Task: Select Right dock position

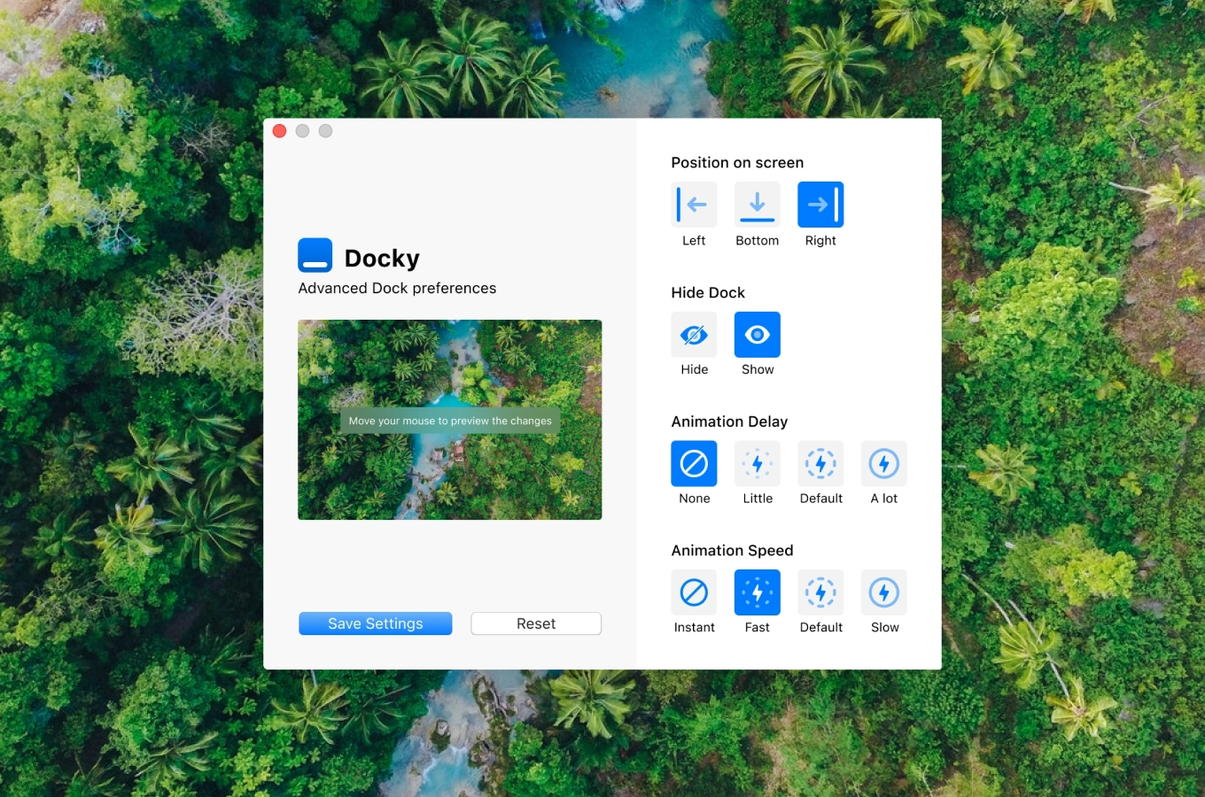Action: pyautogui.click(x=820, y=205)
